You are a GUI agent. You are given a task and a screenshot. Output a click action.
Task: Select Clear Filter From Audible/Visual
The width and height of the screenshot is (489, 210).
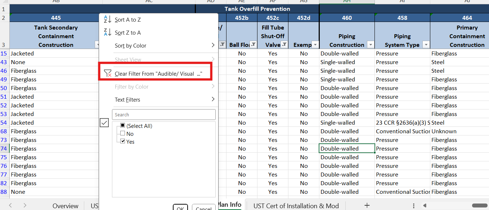coord(158,73)
